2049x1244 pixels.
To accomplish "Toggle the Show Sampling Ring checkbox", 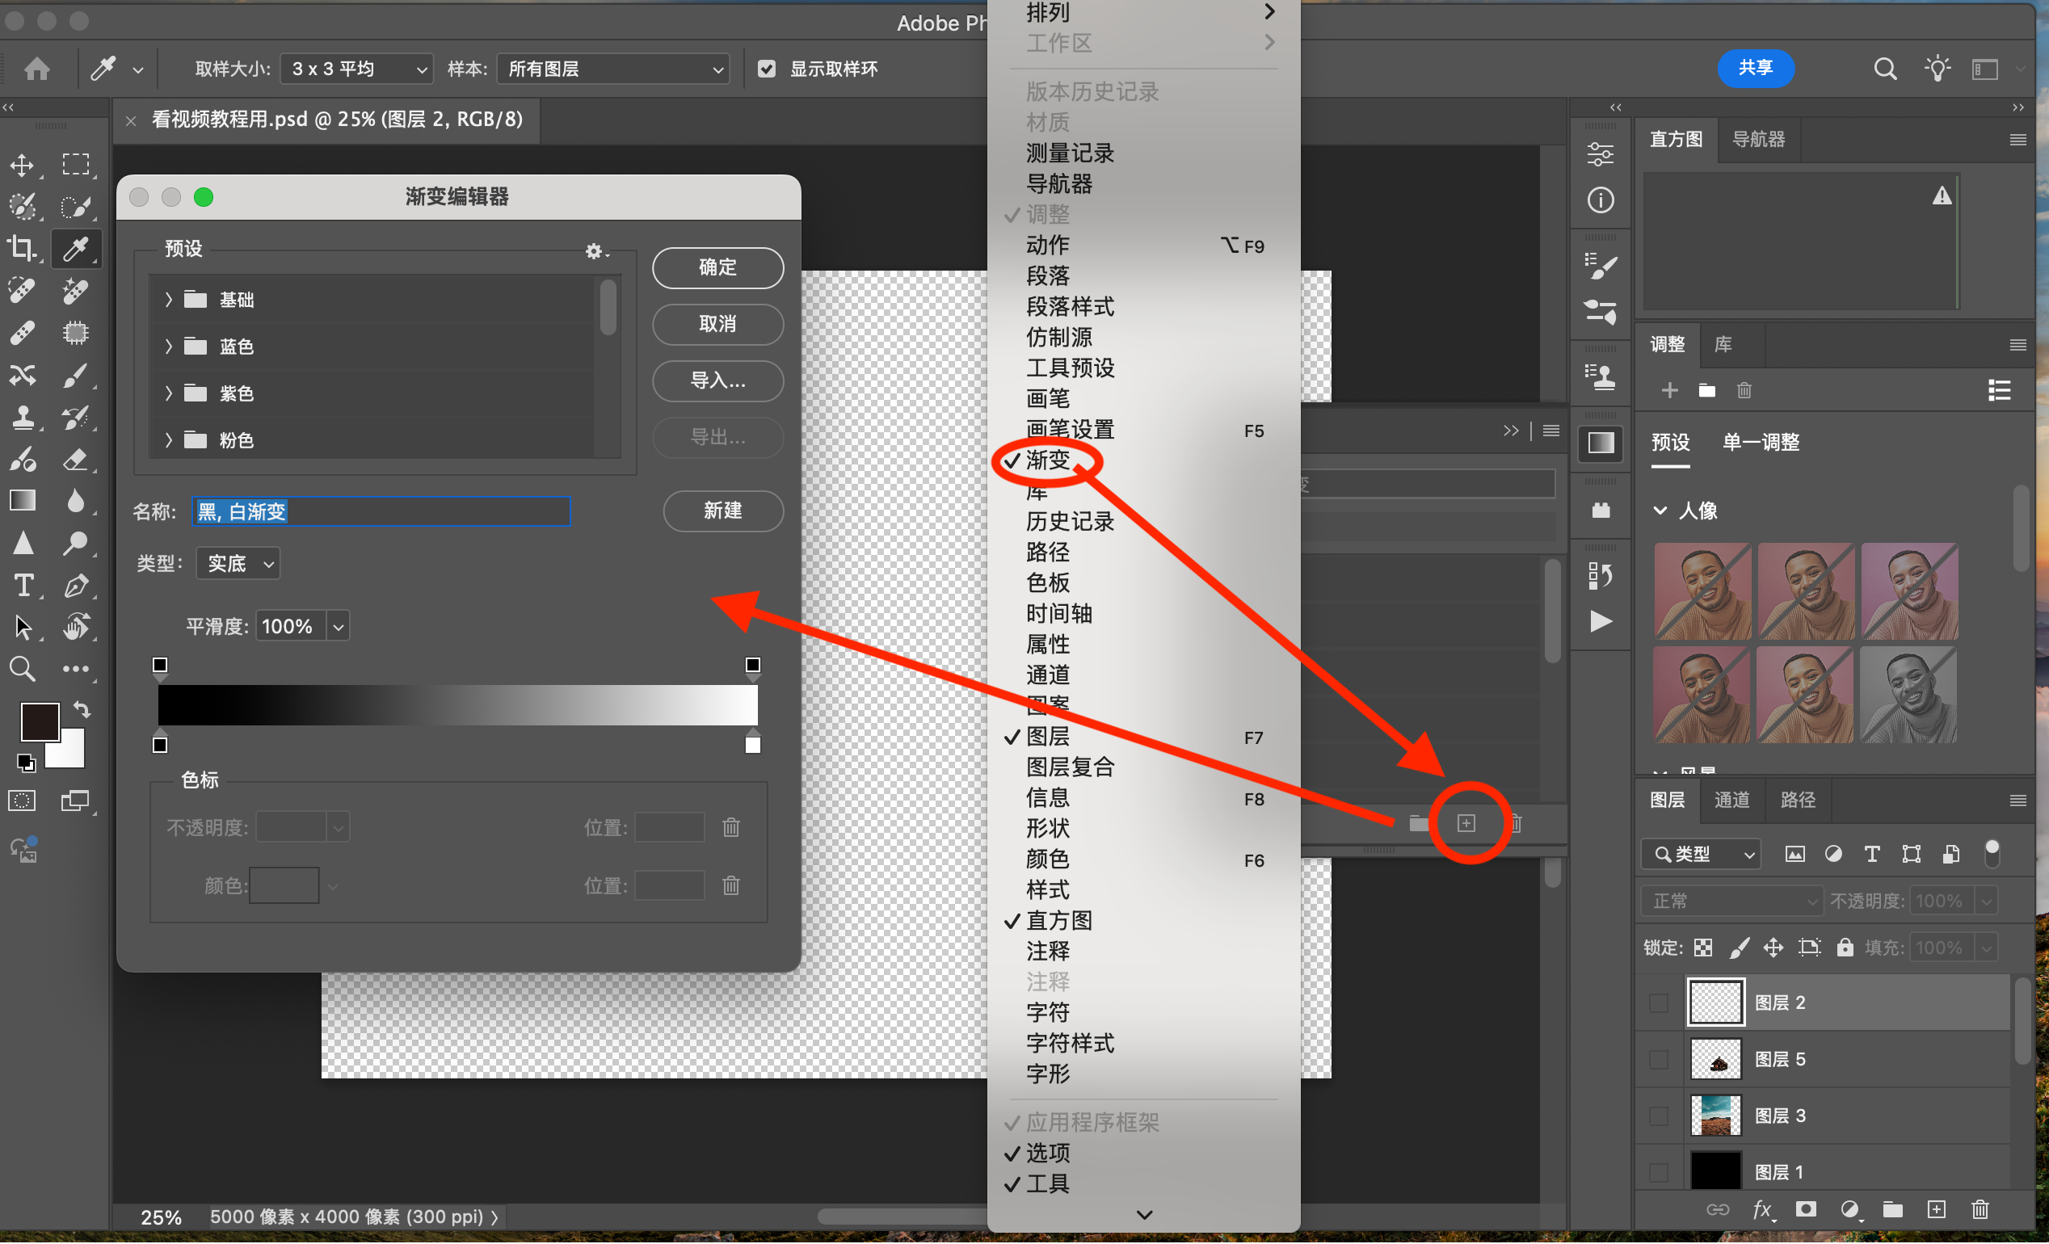I will 767,69.
